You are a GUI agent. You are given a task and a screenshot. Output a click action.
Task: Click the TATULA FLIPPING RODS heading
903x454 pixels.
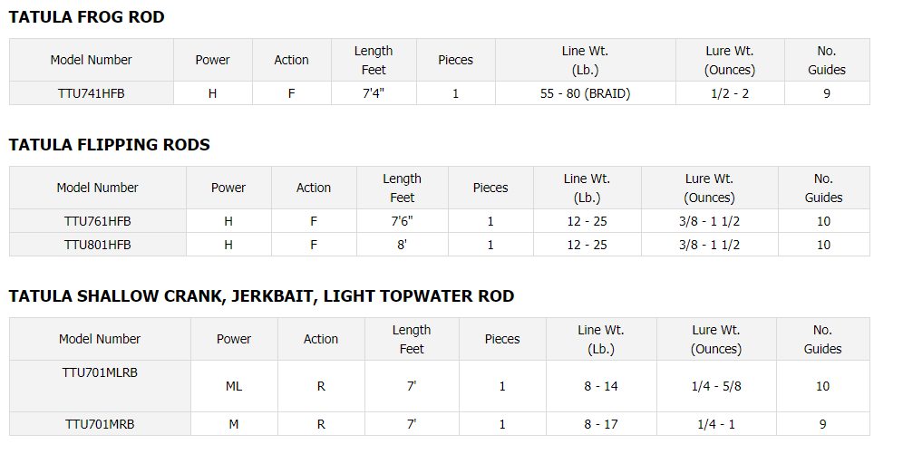(110, 145)
